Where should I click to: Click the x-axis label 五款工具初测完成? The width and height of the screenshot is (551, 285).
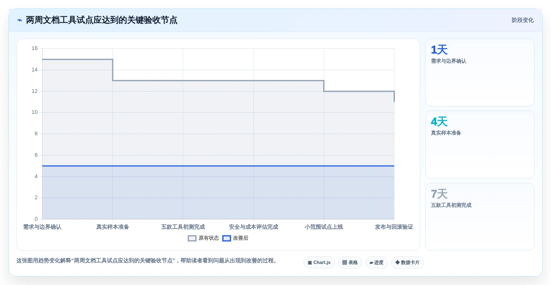[183, 227]
